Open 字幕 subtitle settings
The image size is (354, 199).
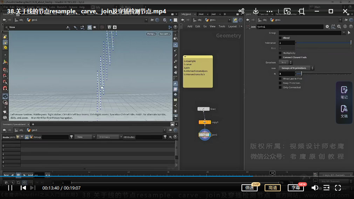tap(296, 188)
